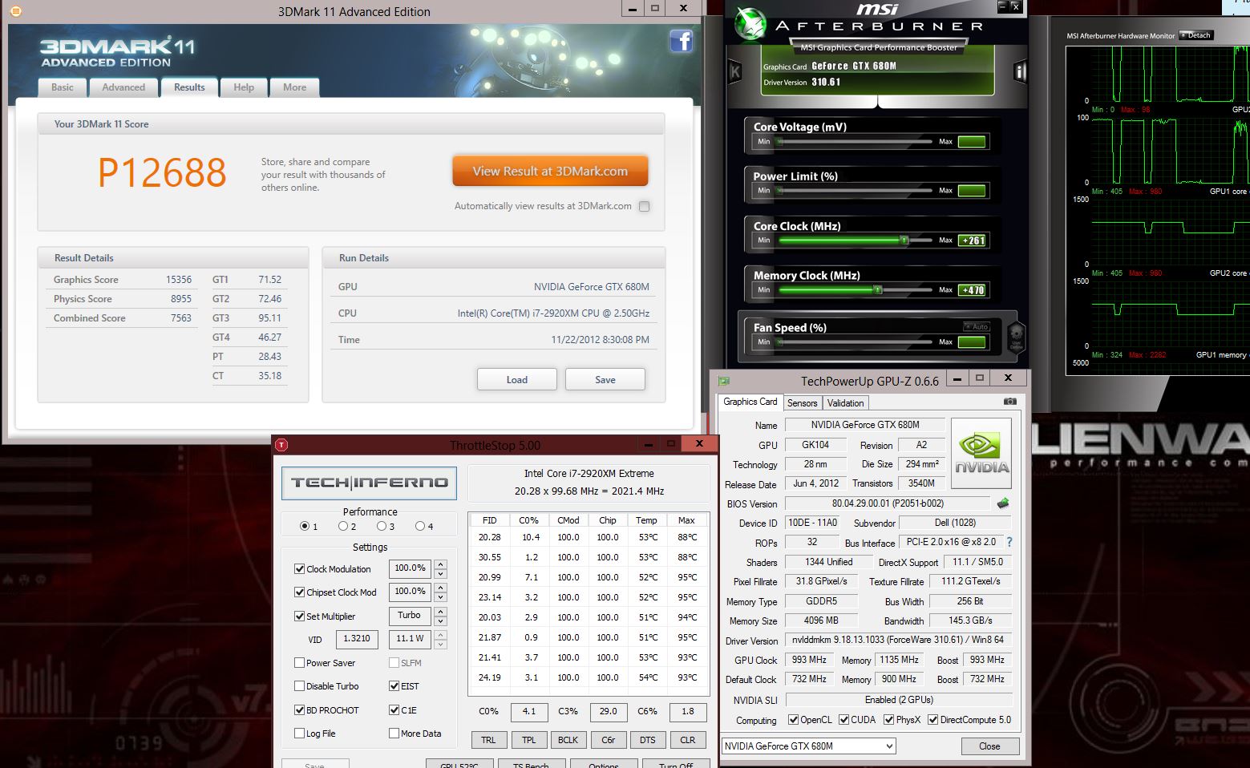The height and width of the screenshot is (768, 1250).
Task: Click the Fan Speed slider track in Afterburner
Action: coord(856,342)
